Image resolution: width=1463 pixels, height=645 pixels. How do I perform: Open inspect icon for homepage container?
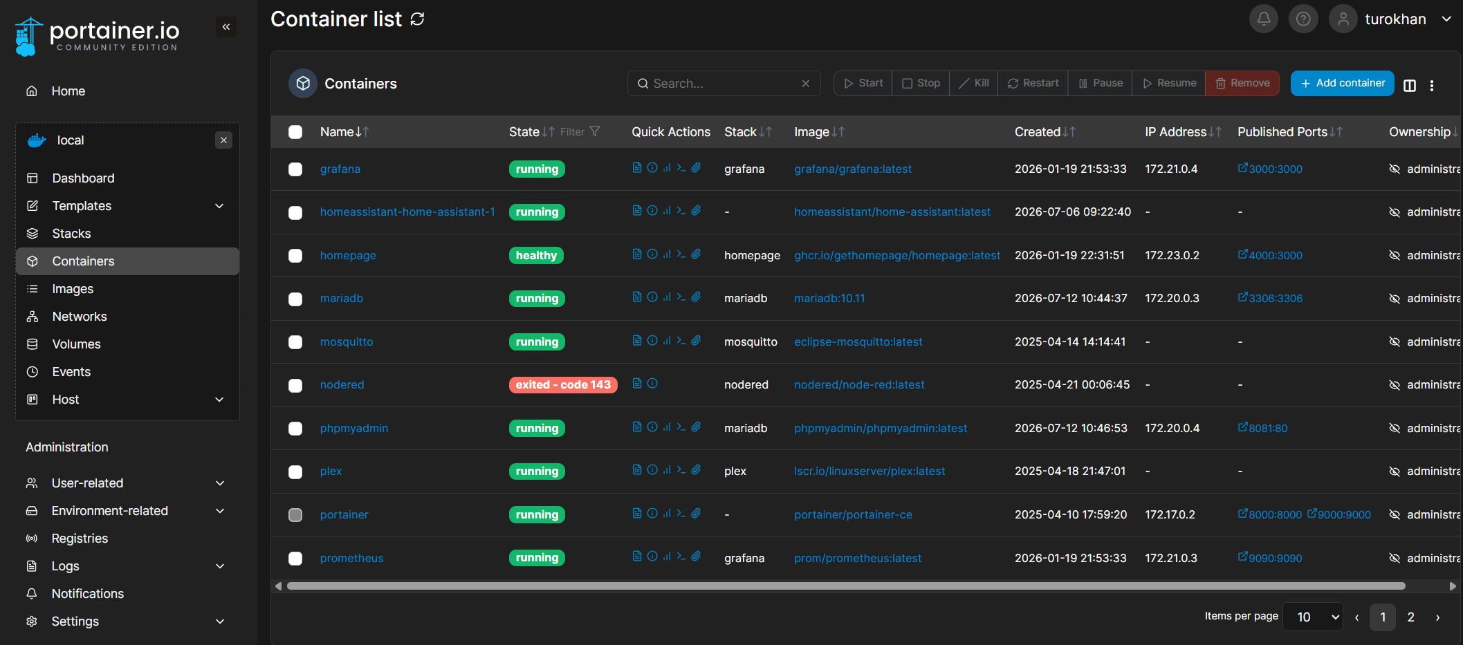(652, 254)
